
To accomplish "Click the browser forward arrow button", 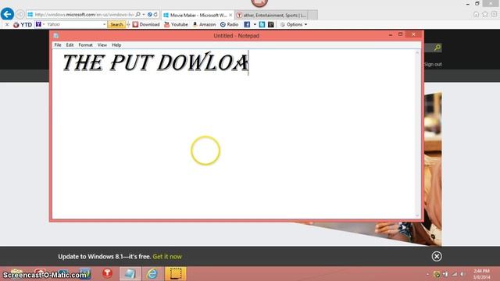I will click(20, 14).
